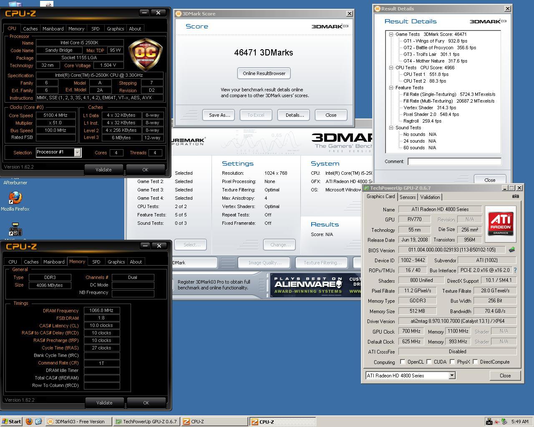Click the first system tray icon
The image size is (534, 427).
[489, 422]
